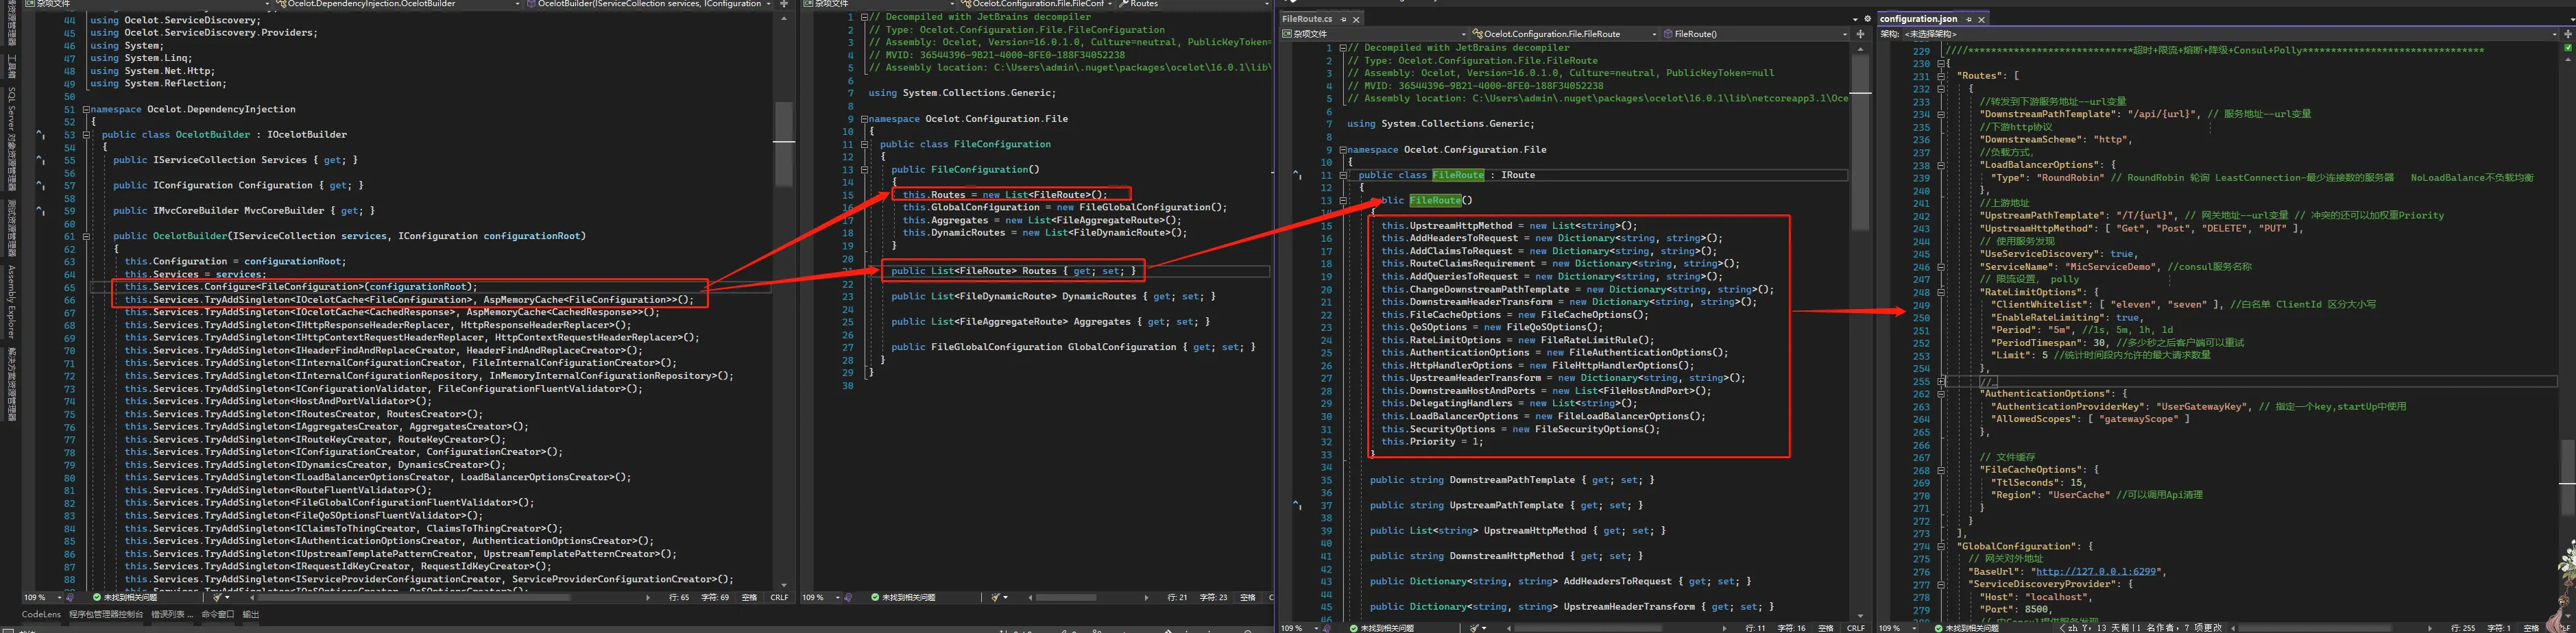Click the 未找到相关问题 status icon in the FileRoute.cs editor
The width and height of the screenshot is (2576, 633).
1353,628
